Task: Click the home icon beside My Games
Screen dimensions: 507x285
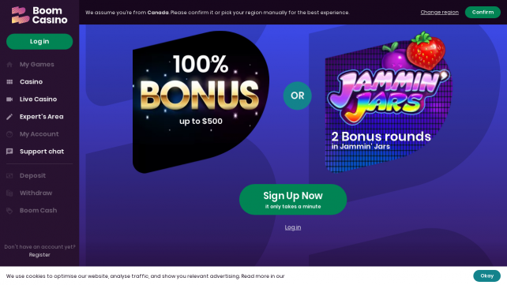Action: 9,65
